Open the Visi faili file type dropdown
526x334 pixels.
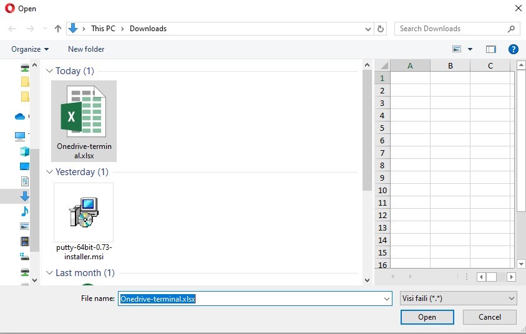[x=458, y=298]
